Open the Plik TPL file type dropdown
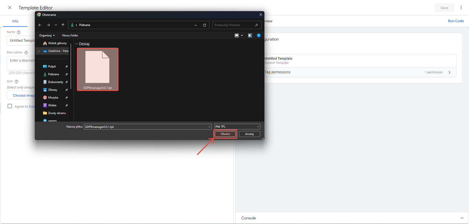This screenshot has width=469, height=224. 237,127
